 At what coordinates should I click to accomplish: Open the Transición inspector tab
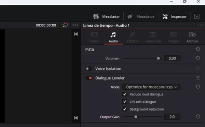(x=153, y=37)
